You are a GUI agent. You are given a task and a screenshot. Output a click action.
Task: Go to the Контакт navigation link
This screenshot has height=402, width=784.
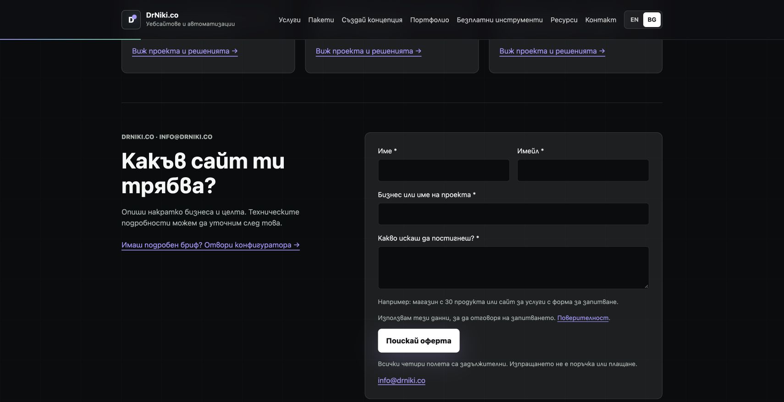click(601, 20)
